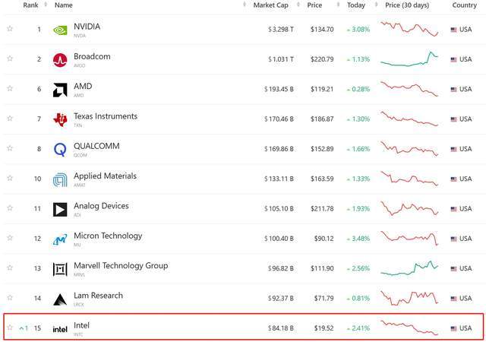Screen dimensions: 486x342
Task: Open the NVIDIA logo icon
Action: tap(60, 30)
